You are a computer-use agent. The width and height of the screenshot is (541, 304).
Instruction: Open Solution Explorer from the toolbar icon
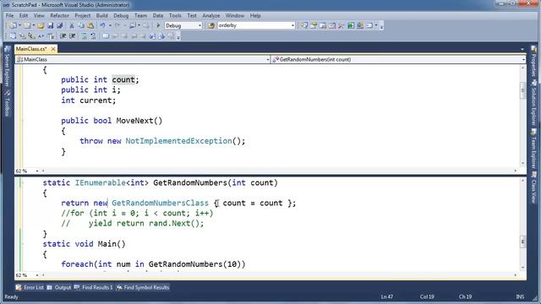coord(304,25)
